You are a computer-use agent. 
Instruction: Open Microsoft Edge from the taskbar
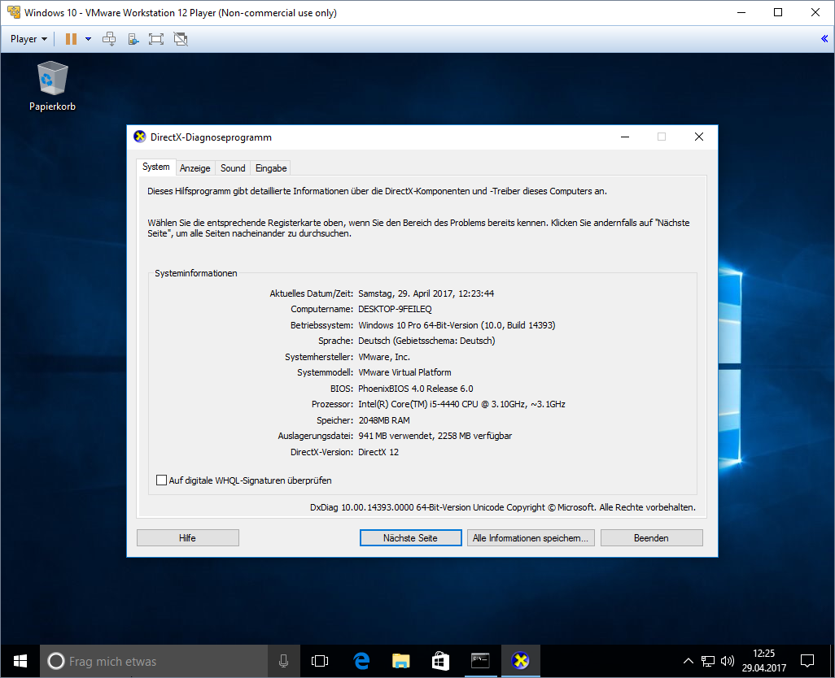click(361, 661)
